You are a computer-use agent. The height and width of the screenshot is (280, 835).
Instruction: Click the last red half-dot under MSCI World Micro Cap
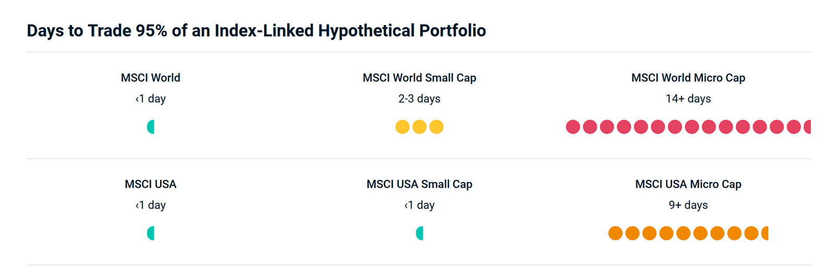pos(808,127)
